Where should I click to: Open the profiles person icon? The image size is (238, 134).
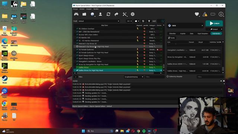(100, 14)
